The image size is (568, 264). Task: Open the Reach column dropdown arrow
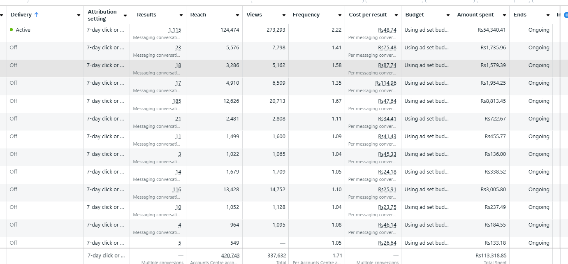coord(237,15)
